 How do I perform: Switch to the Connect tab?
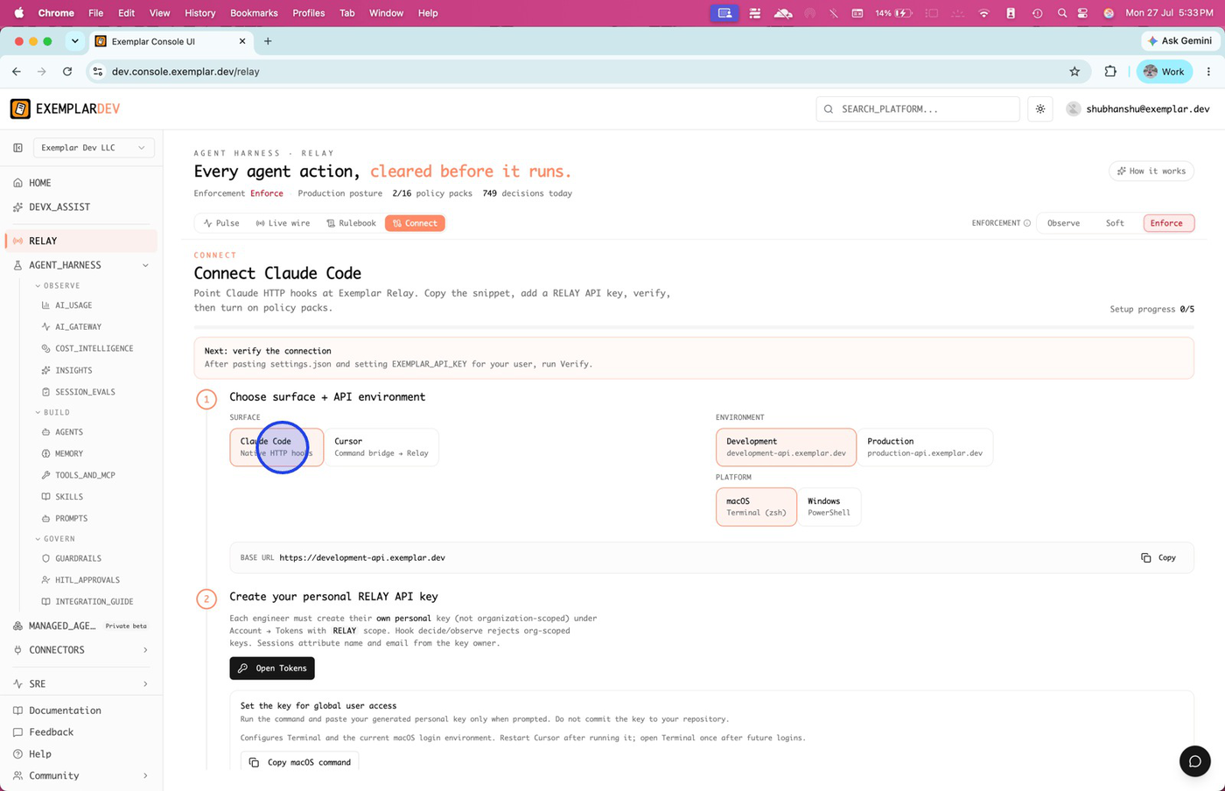[415, 223]
